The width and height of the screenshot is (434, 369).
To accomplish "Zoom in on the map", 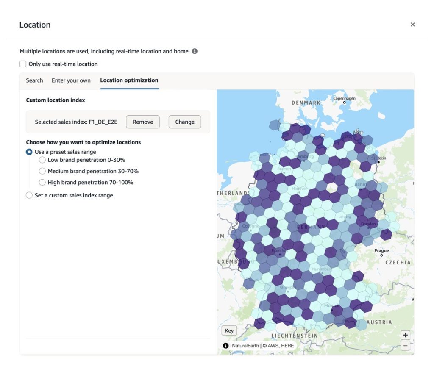I will (x=405, y=335).
